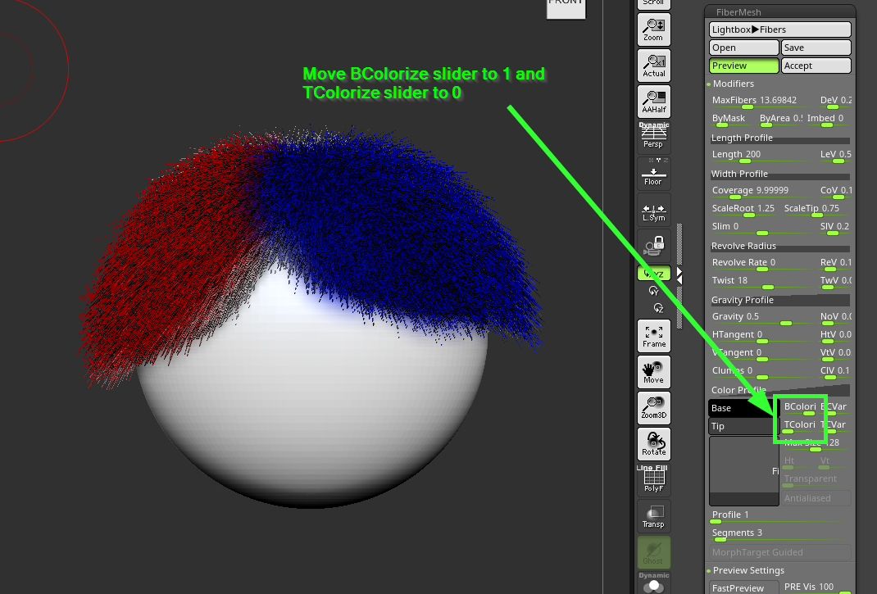The image size is (877, 594).
Task: Click the Profile 1 slider
Action: click(780, 515)
